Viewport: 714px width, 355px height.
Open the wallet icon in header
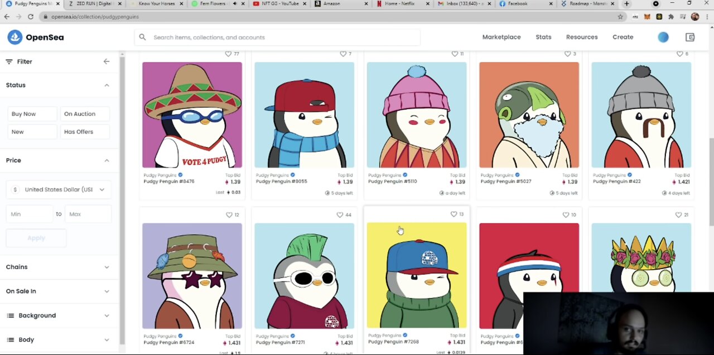click(x=690, y=37)
